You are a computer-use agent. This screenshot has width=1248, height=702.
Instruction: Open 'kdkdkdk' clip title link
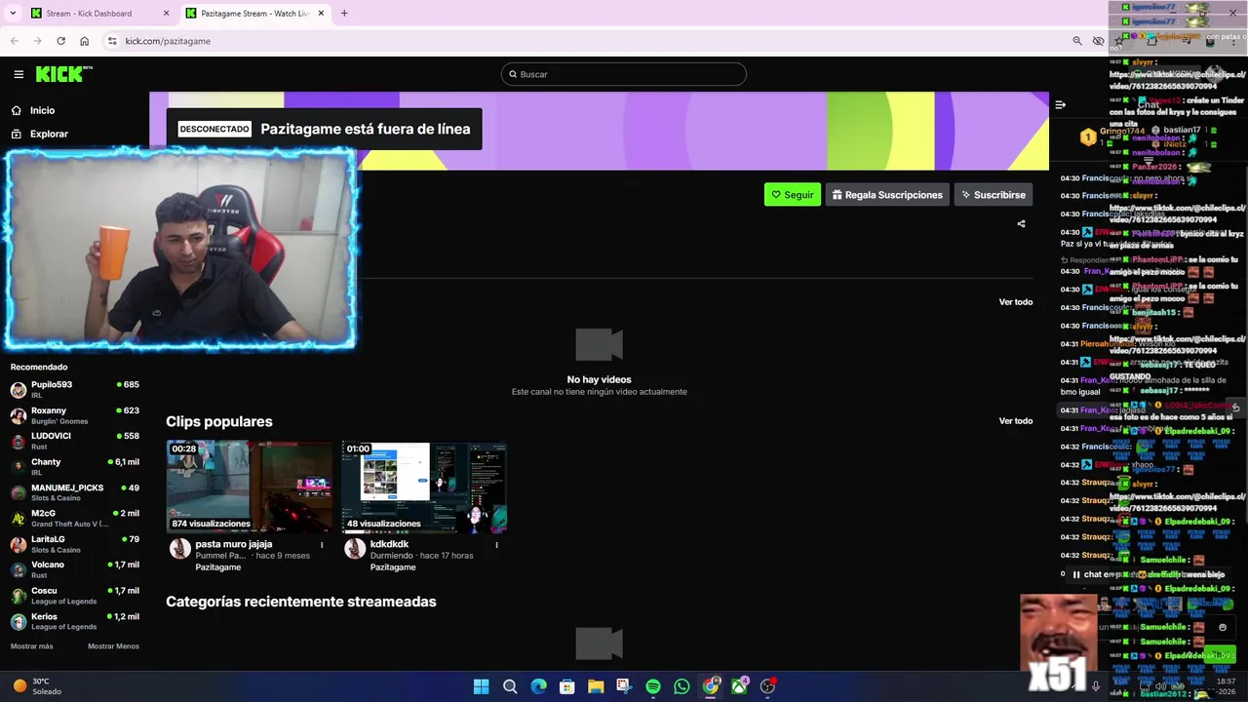coord(389,544)
